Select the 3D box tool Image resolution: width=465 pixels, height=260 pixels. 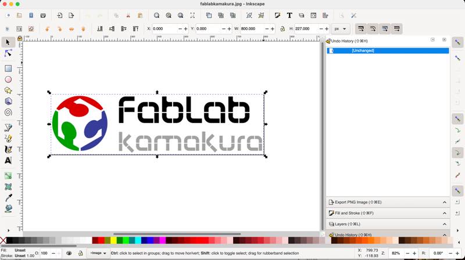[x=8, y=102]
